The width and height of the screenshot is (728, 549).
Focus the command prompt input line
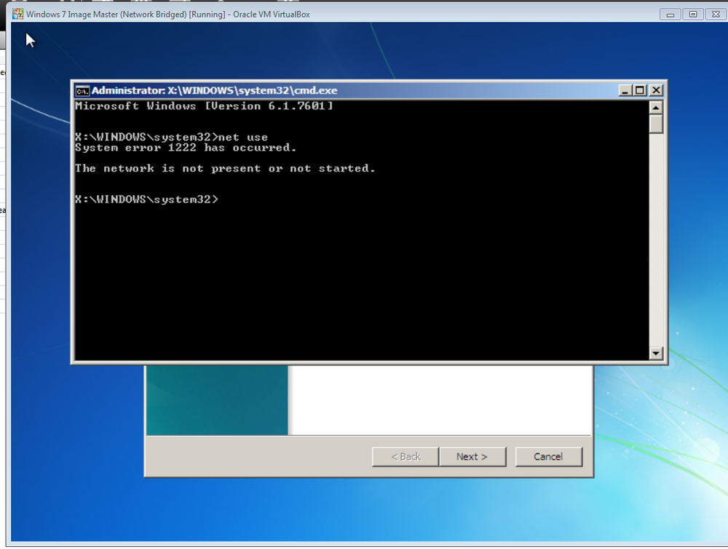(361, 200)
